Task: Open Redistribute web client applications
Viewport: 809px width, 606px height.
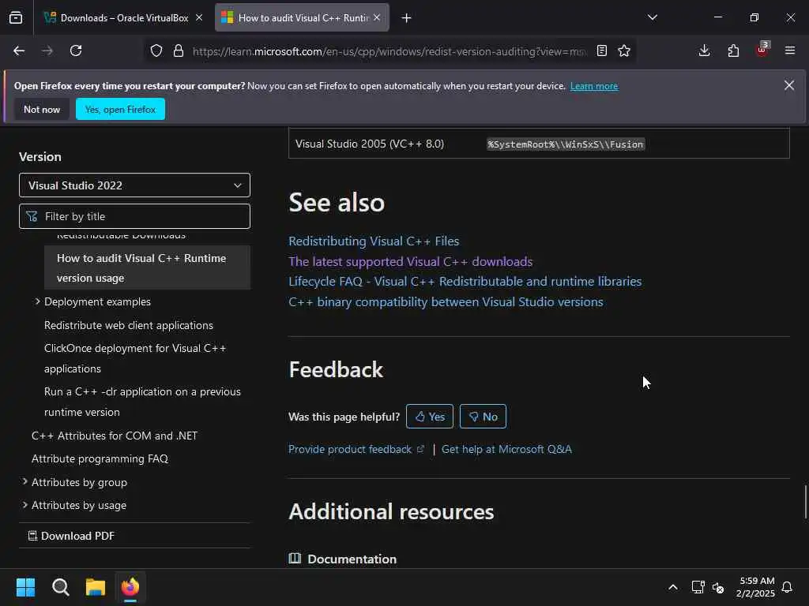Action: click(129, 325)
